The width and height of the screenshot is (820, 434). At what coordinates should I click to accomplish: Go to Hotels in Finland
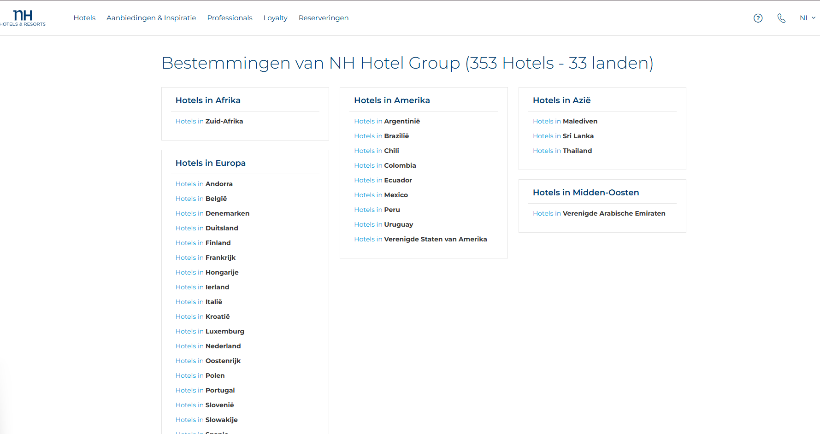pyautogui.click(x=203, y=243)
